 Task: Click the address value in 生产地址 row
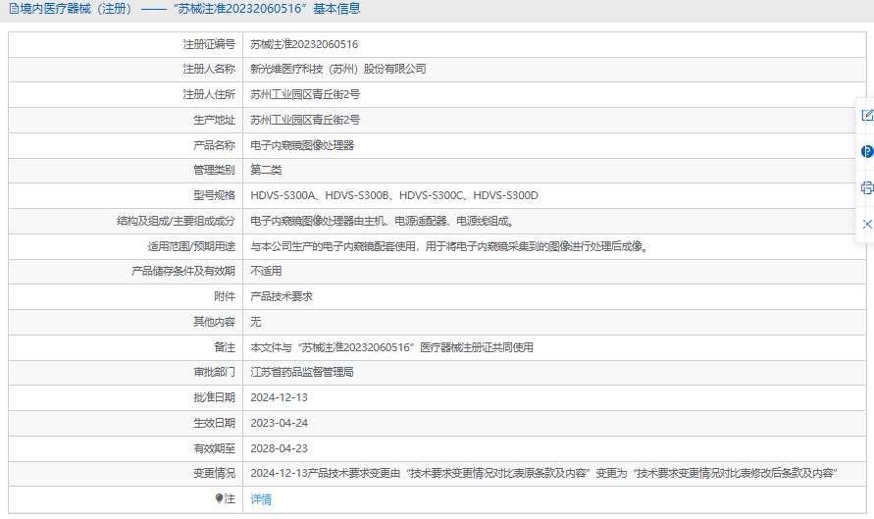(x=305, y=120)
